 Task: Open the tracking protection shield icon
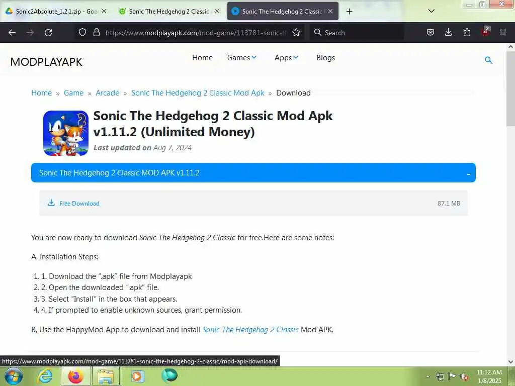[x=82, y=33]
